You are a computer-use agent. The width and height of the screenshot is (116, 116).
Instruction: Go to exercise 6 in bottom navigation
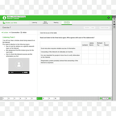[34, 99]
